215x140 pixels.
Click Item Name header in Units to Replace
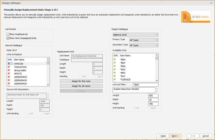19,60
